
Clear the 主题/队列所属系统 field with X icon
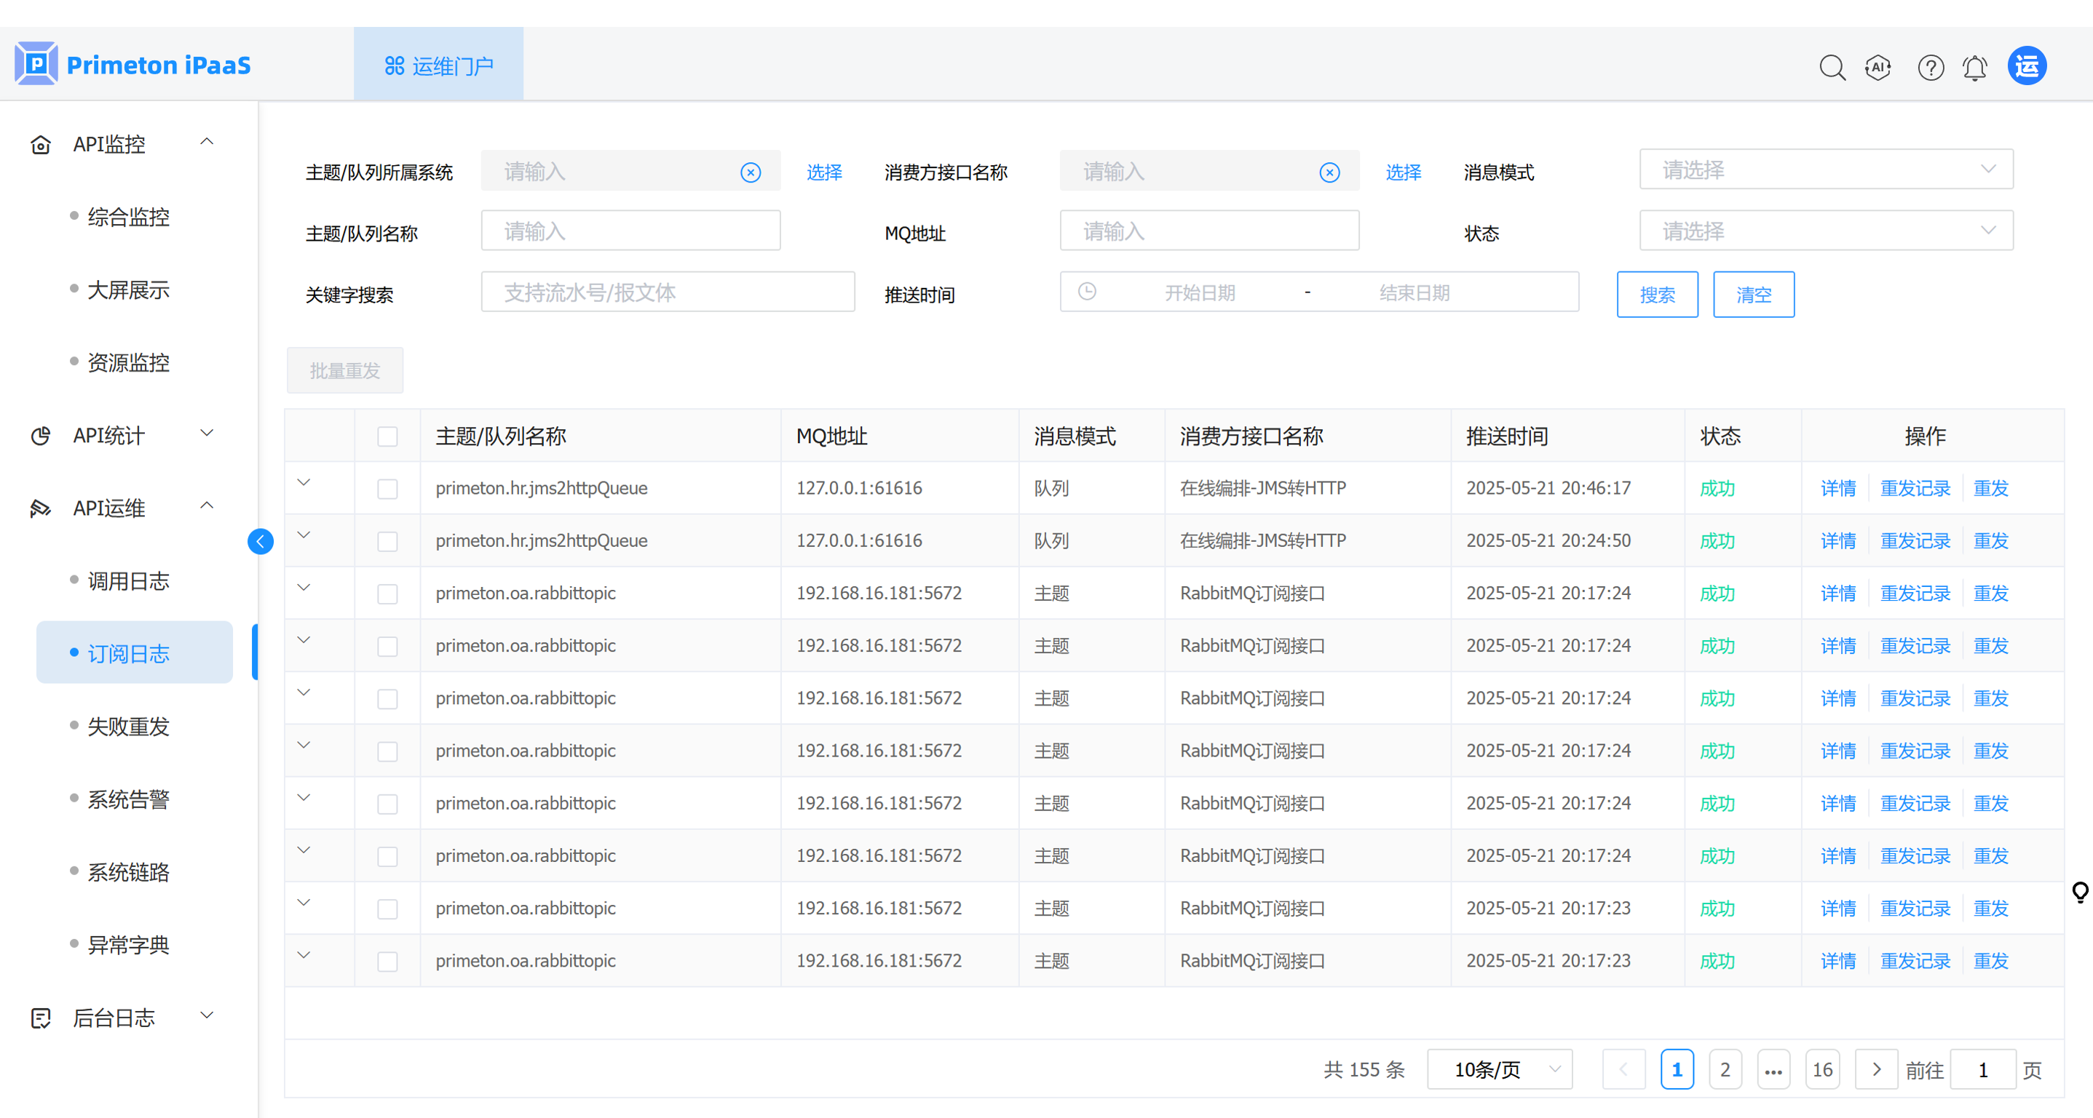pyautogui.click(x=750, y=172)
